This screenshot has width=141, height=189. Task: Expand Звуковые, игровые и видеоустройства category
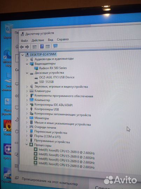27,87
